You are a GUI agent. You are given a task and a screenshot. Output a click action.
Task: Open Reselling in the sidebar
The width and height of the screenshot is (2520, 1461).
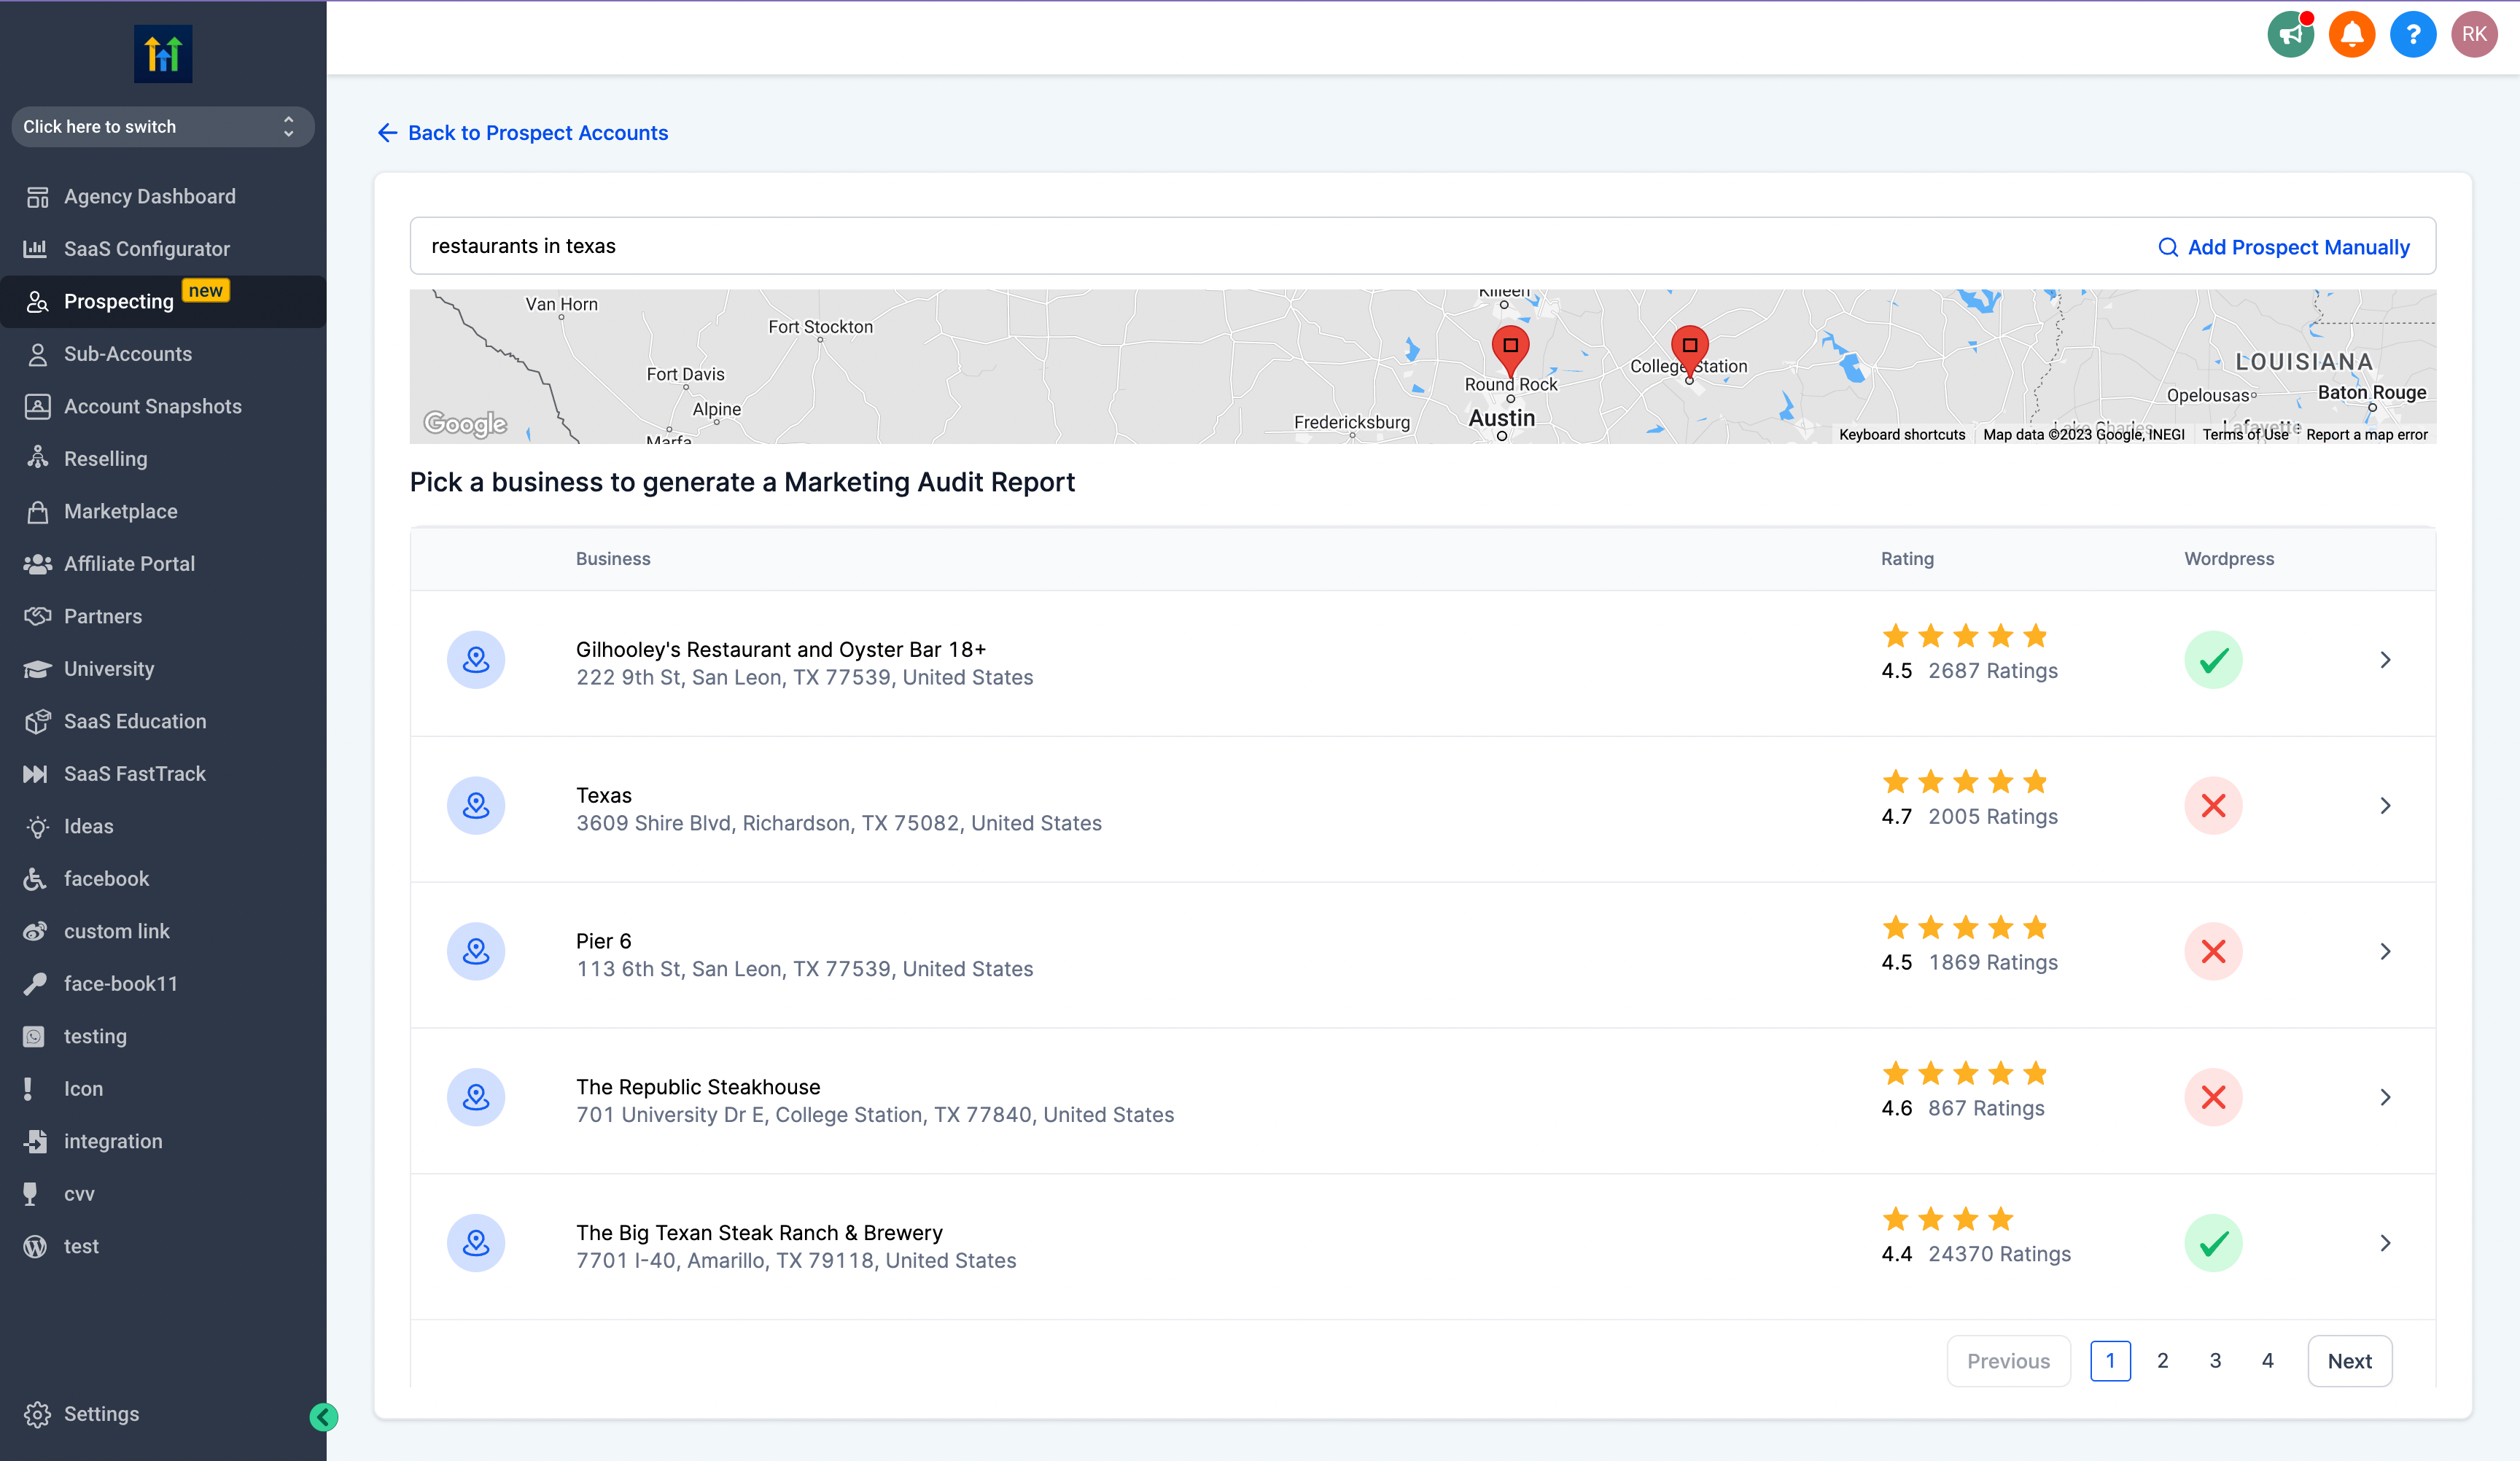(163, 459)
